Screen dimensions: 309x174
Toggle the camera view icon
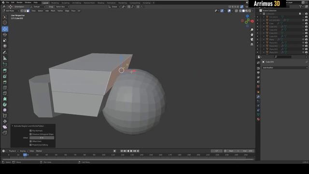tap(252, 40)
